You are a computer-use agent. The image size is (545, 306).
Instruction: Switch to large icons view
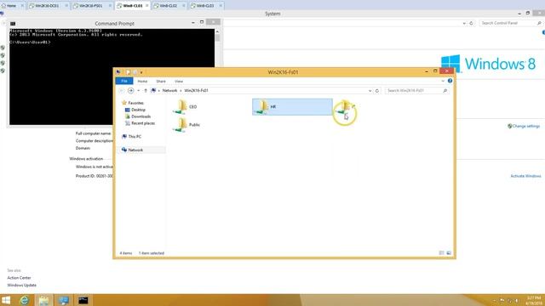coord(449,253)
